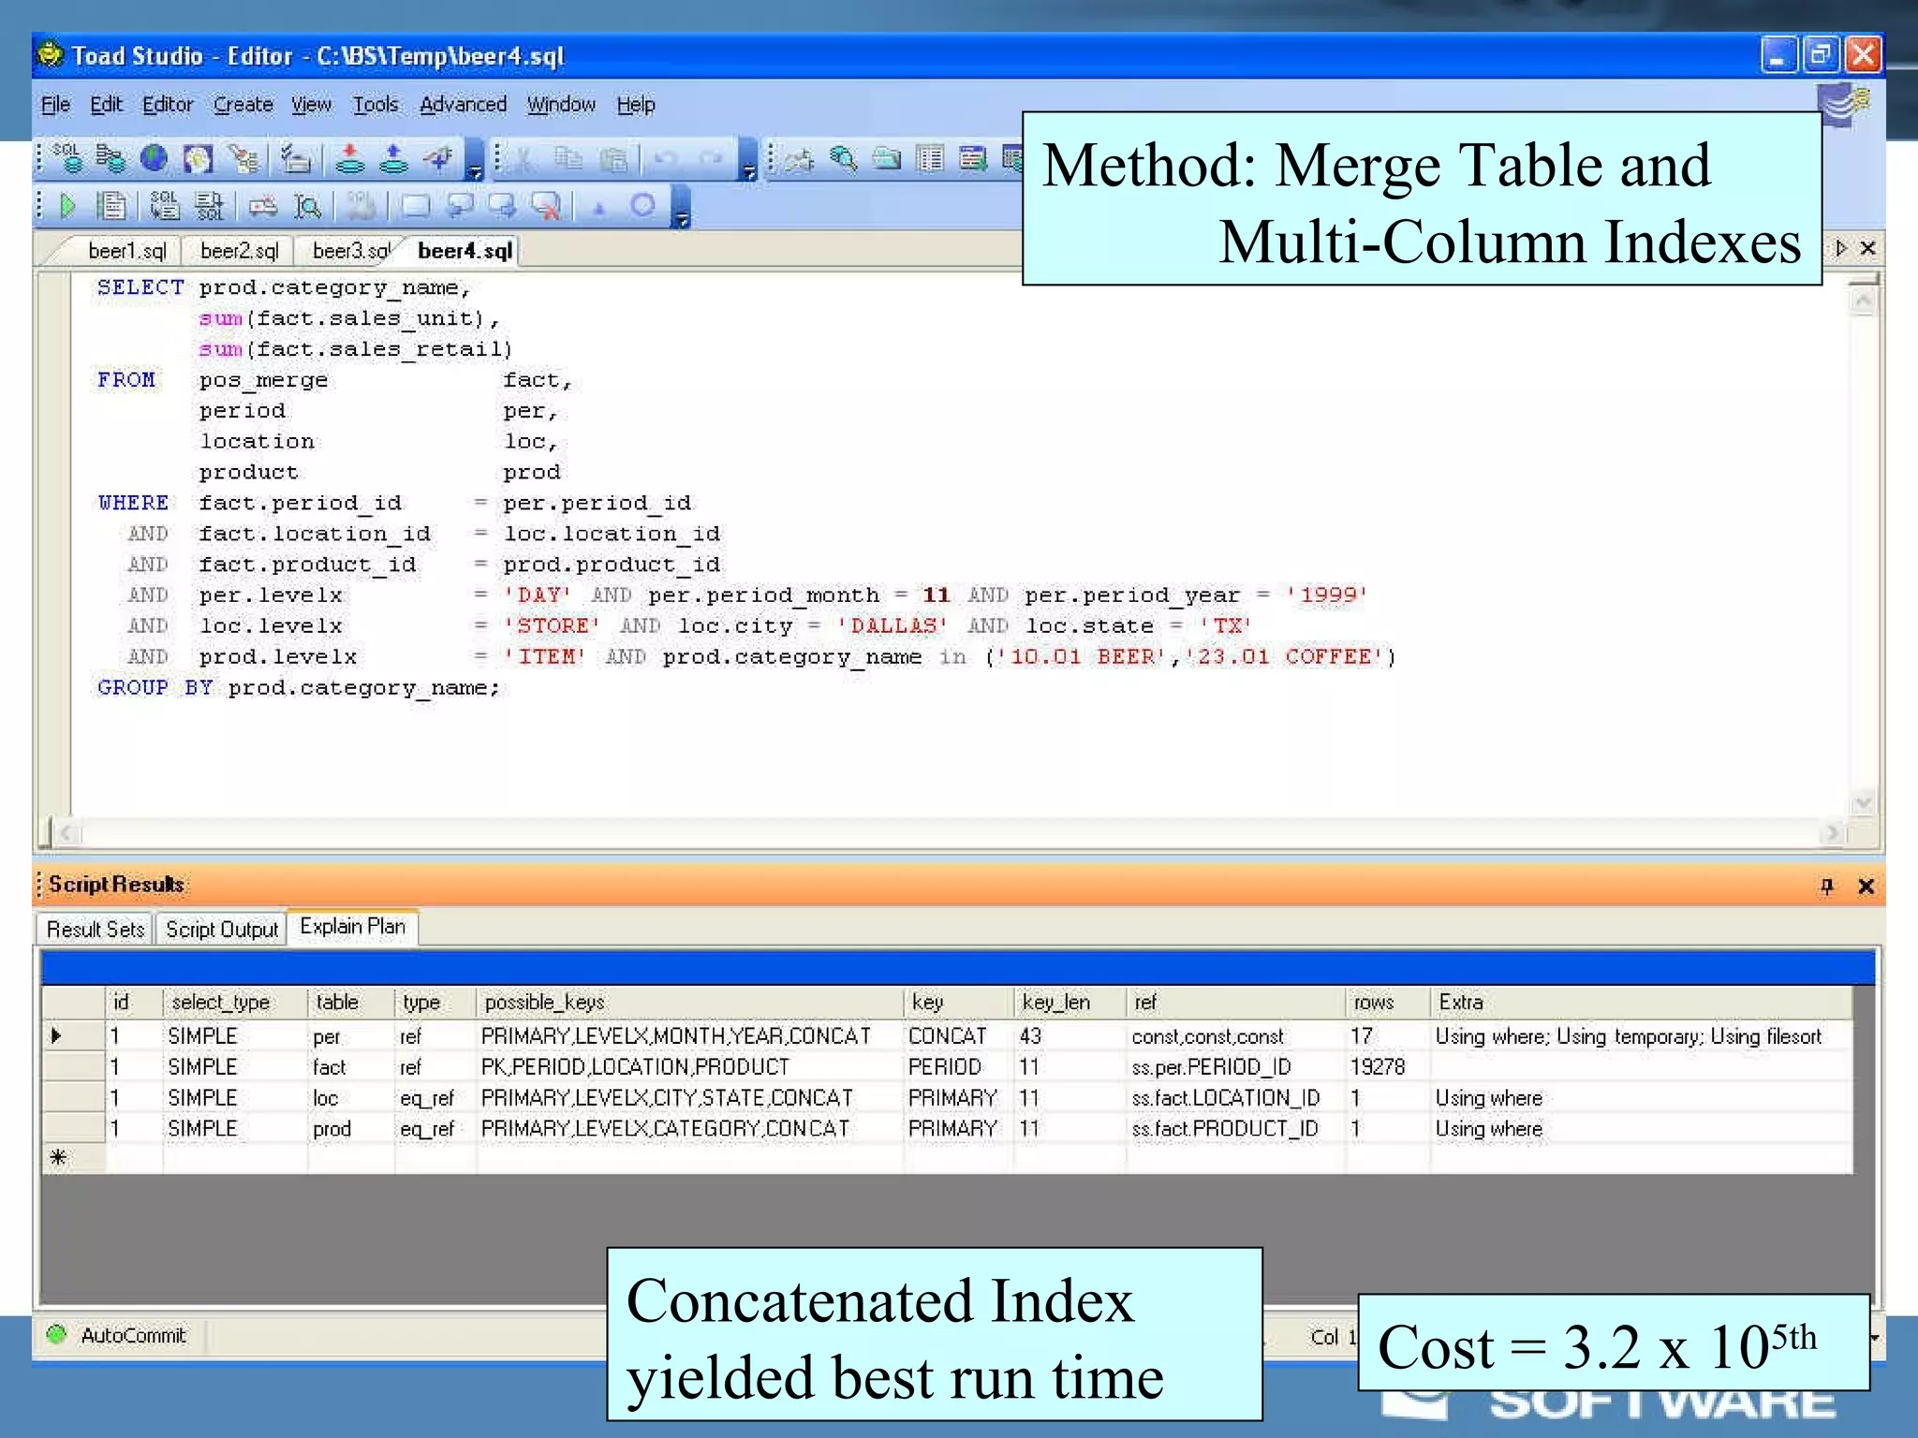Viewport: 1918px width, 1438px height.
Task: Switch to the beer1.sql tab
Action: point(126,251)
